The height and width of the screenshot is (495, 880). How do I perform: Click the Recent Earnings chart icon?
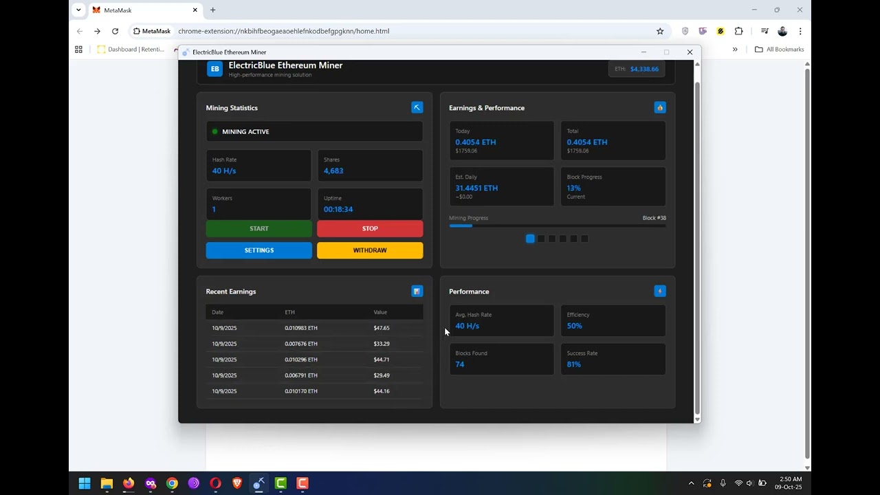[417, 291]
